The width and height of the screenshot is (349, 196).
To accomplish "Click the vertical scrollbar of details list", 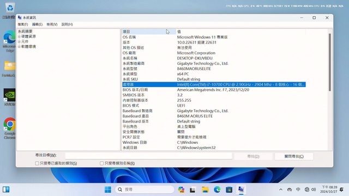I will (330, 62).
